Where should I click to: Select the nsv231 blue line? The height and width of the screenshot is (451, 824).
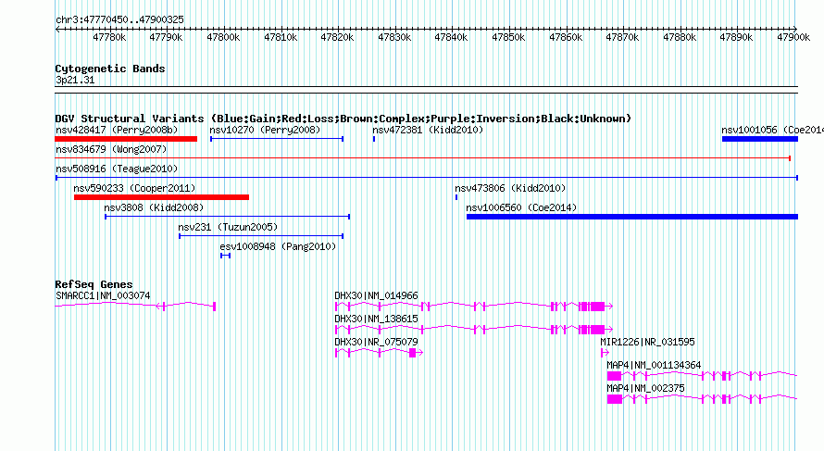tap(261, 236)
